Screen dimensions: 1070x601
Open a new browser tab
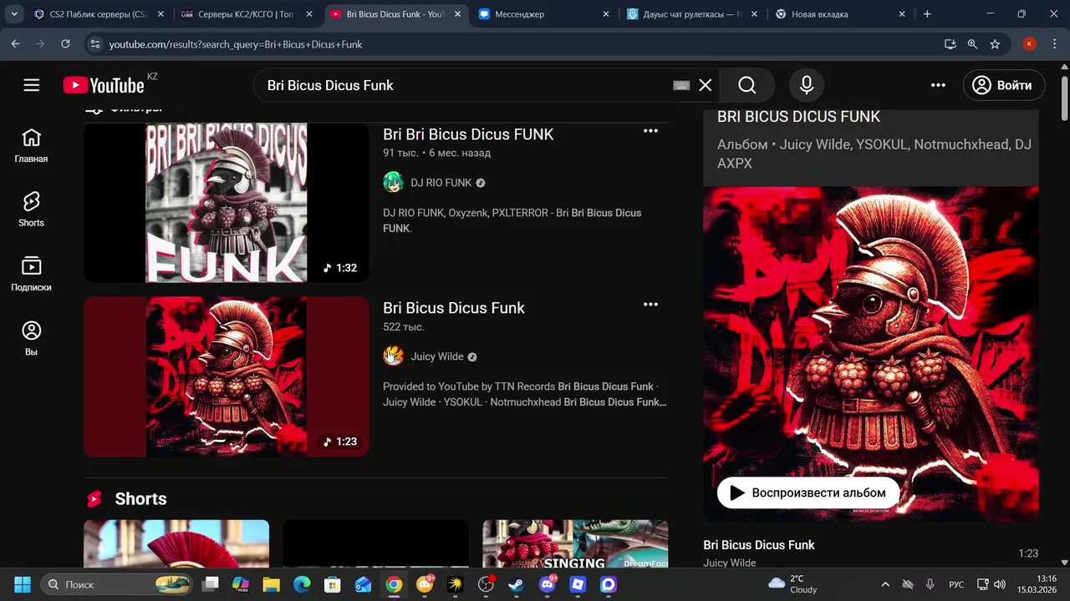coord(927,14)
